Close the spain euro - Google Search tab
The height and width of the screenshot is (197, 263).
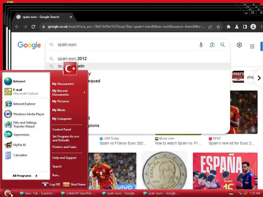pyautogui.click(x=71, y=17)
